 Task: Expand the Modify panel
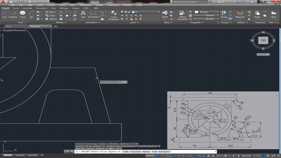click(x=61, y=22)
